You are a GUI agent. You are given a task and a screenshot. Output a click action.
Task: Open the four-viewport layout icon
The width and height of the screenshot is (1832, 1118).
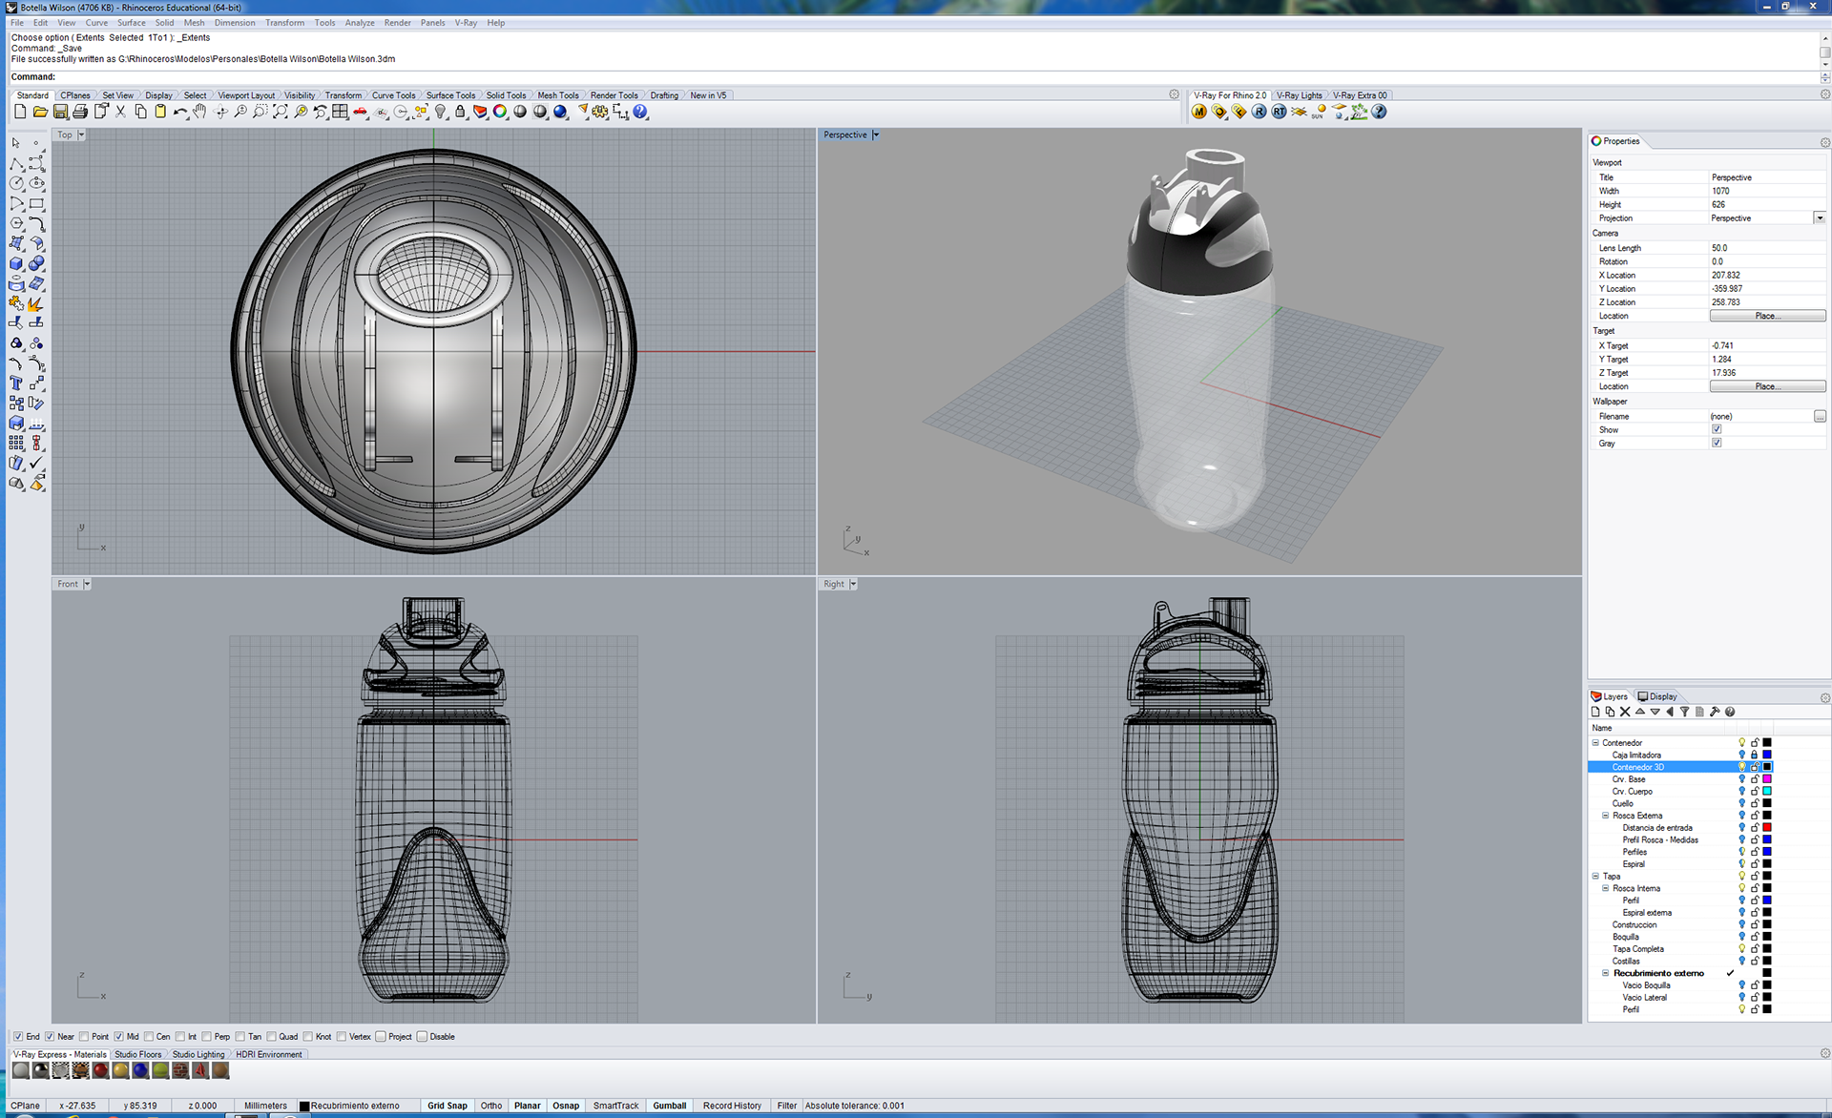(x=340, y=112)
